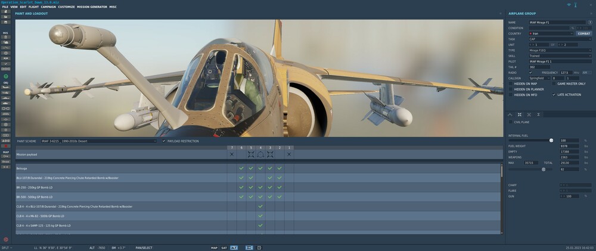
Task: Click the highlighted map fit icon in status bar
Action: tap(249, 247)
